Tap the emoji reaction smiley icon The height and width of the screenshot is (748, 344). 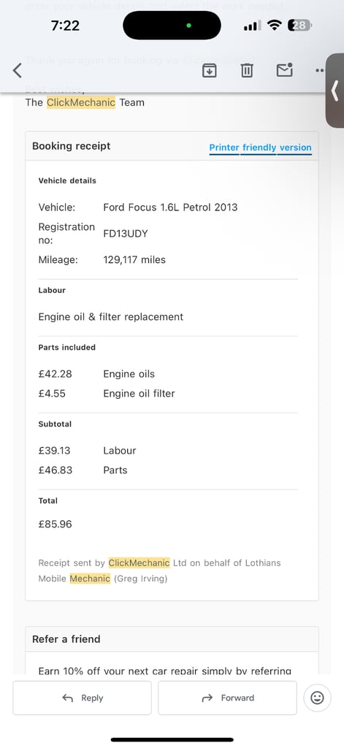317,698
